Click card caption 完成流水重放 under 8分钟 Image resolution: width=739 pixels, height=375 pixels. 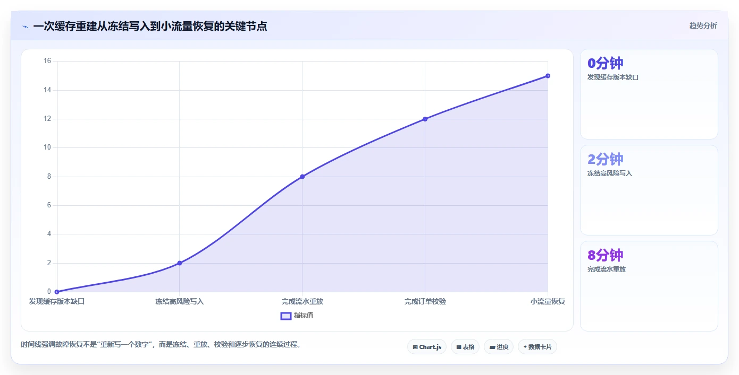[606, 269]
